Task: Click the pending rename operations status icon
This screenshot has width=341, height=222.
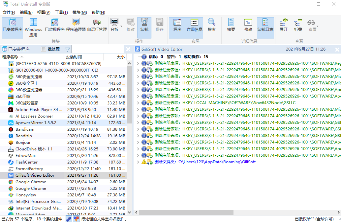Action: click(x=76, y=219)
